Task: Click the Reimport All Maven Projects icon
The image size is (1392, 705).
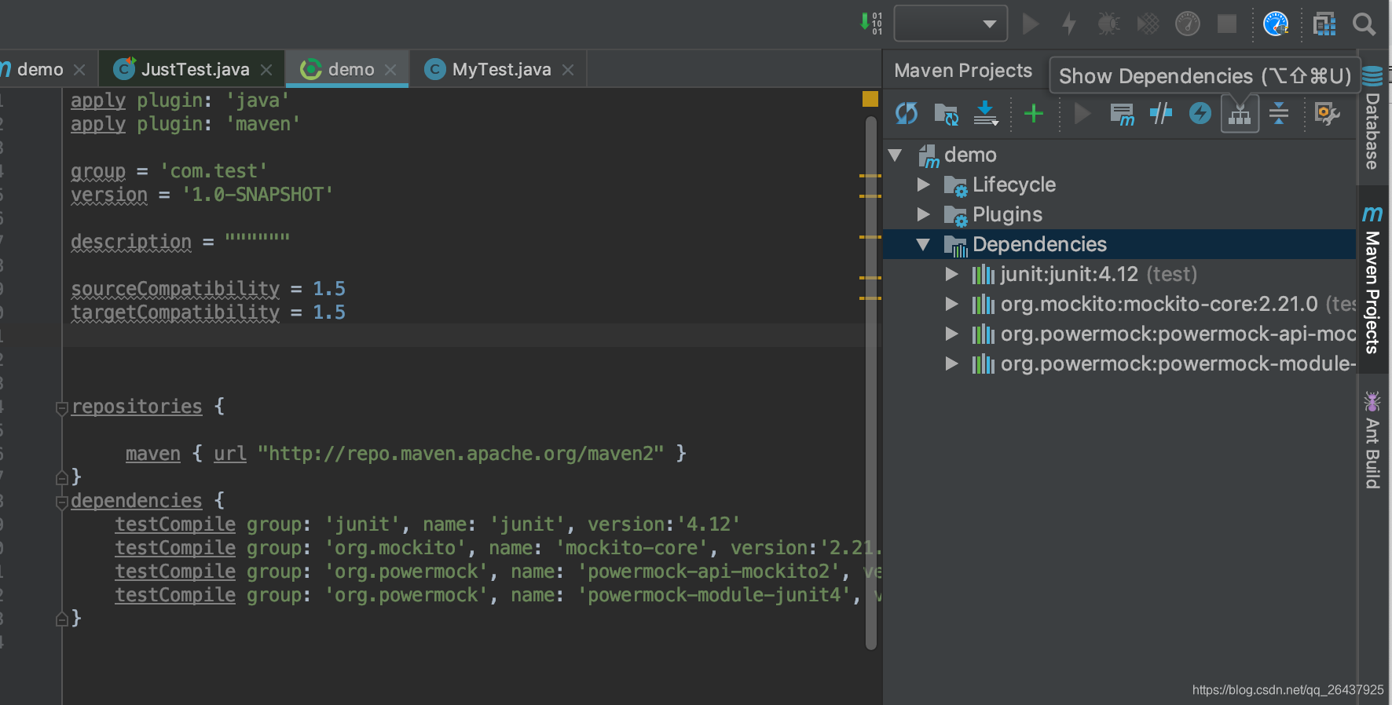Action: [x=907, y=114]
